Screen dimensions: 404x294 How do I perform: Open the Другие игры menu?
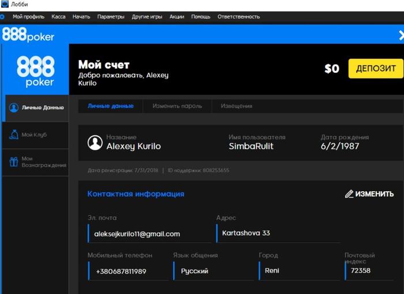[147, 17]
